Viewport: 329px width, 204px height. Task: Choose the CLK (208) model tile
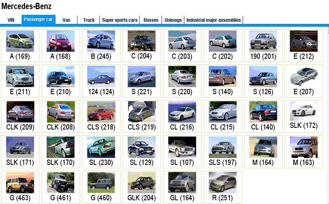coord(60,116)
